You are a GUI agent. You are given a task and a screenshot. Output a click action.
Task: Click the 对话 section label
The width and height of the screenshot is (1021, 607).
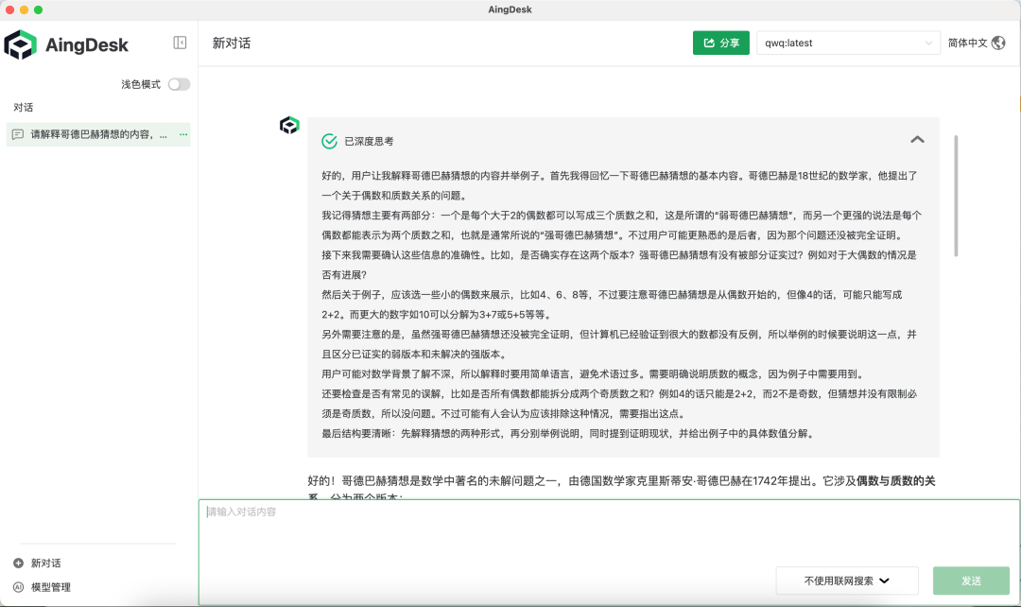24,108
